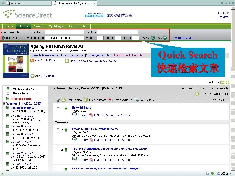Open the PON1 longevity gene article
The width and height of the screenshot is (235, 176).
106,169
